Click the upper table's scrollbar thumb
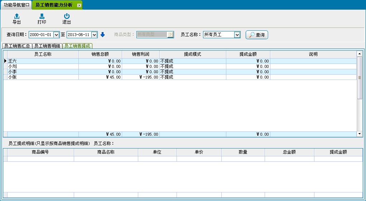The height and width of the screenshot is (201, 366). coord(360,77)
